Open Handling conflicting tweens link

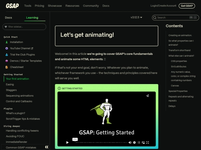pos(22,131)
